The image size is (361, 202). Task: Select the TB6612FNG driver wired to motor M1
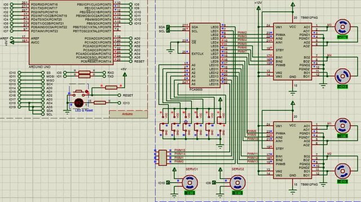pos(292,150)
